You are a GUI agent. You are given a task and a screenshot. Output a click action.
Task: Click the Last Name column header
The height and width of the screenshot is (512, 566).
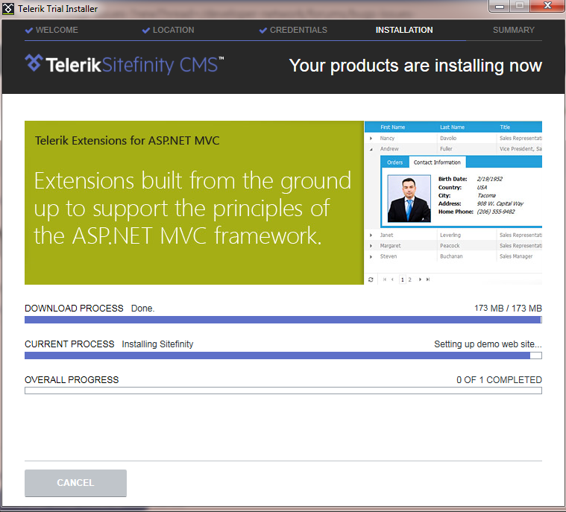453,127
